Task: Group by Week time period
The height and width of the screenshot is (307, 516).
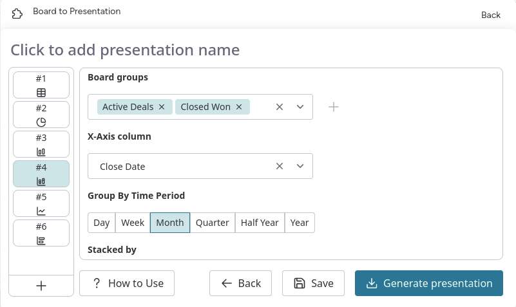Action: tap(133, 223)
